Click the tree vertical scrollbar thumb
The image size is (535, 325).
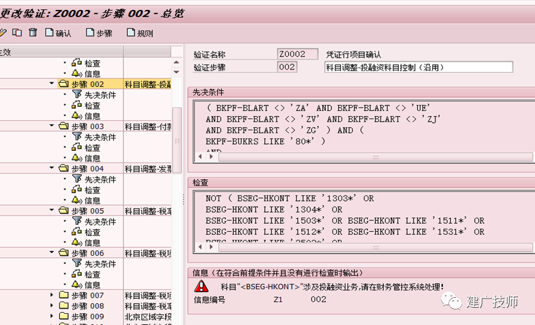coord(177,140)
